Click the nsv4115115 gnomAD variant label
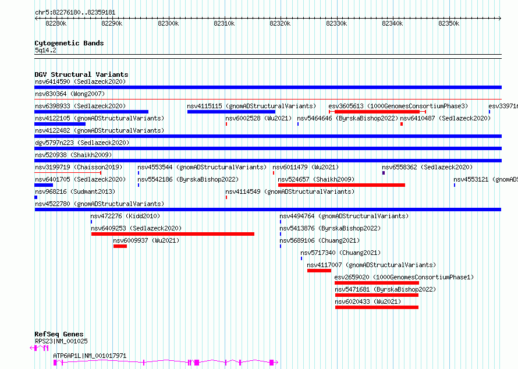 tap(251, 106)
